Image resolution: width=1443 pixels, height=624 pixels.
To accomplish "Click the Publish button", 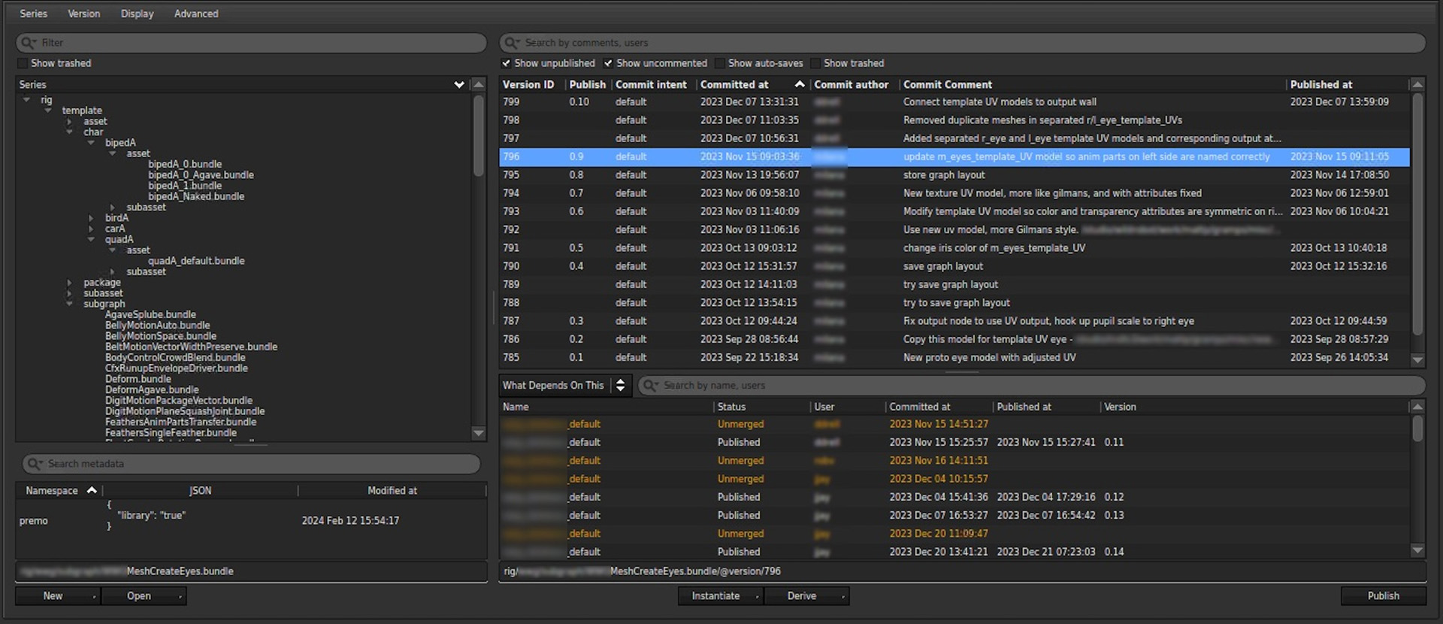I will (x=1383, y=595).
